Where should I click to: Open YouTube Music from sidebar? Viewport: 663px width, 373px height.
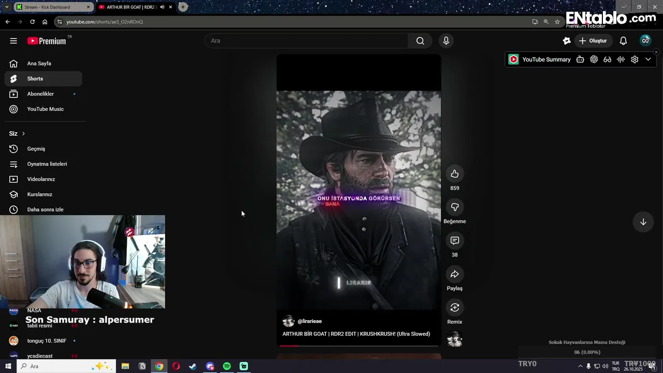(44, 109)
